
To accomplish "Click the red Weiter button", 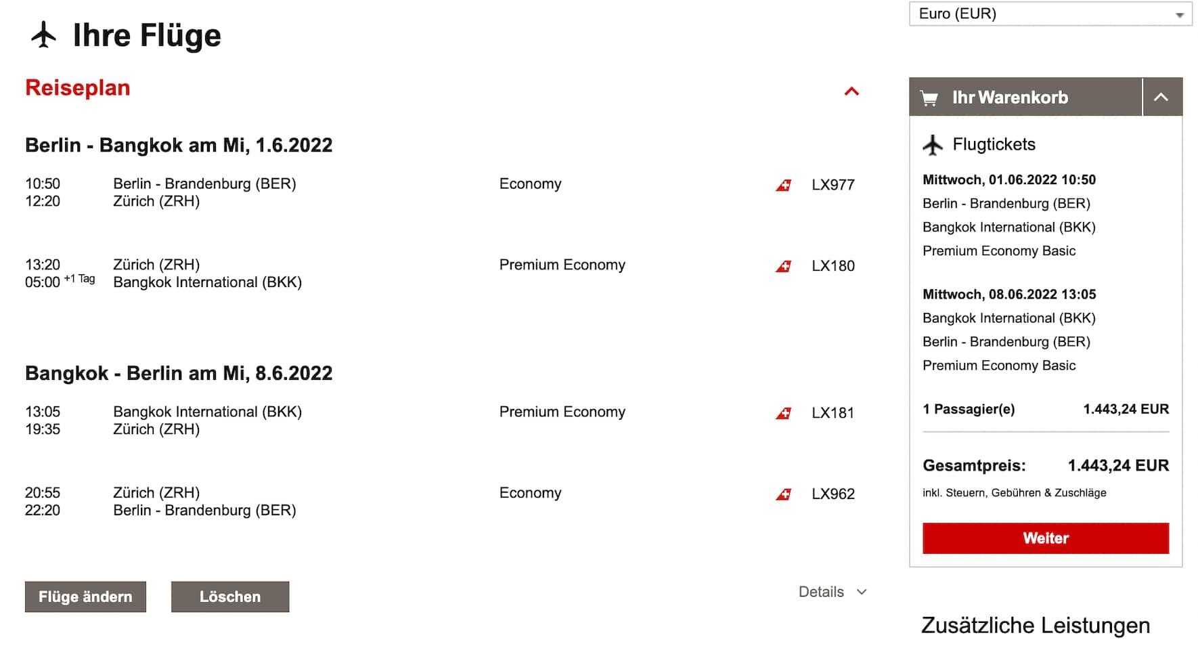I will [1045, 538].
